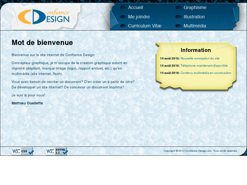Screen dimensions: 247x185
Task: Click the 'Je suis là pour vous!' line
Action: (28, 95)
